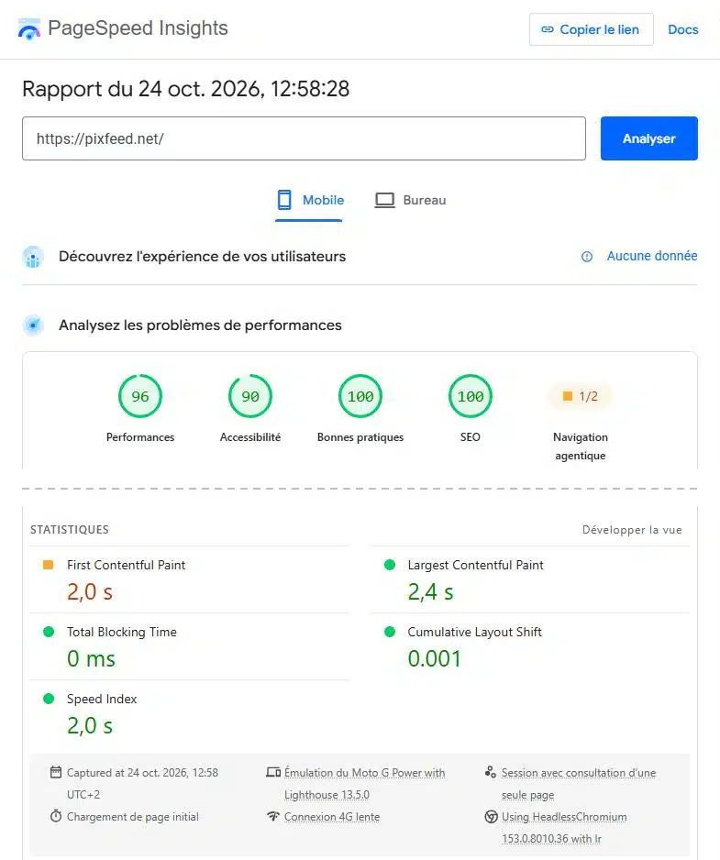Click the Speed Index value 2,0 s
Viewport: 720px width, 860px height.
tap(90, 725)
